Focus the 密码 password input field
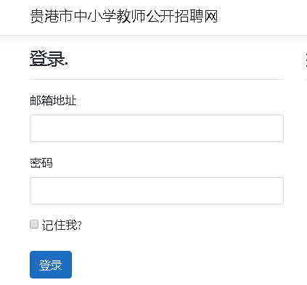The width and height of the screenshot is (307, 285). coord(157,191)
